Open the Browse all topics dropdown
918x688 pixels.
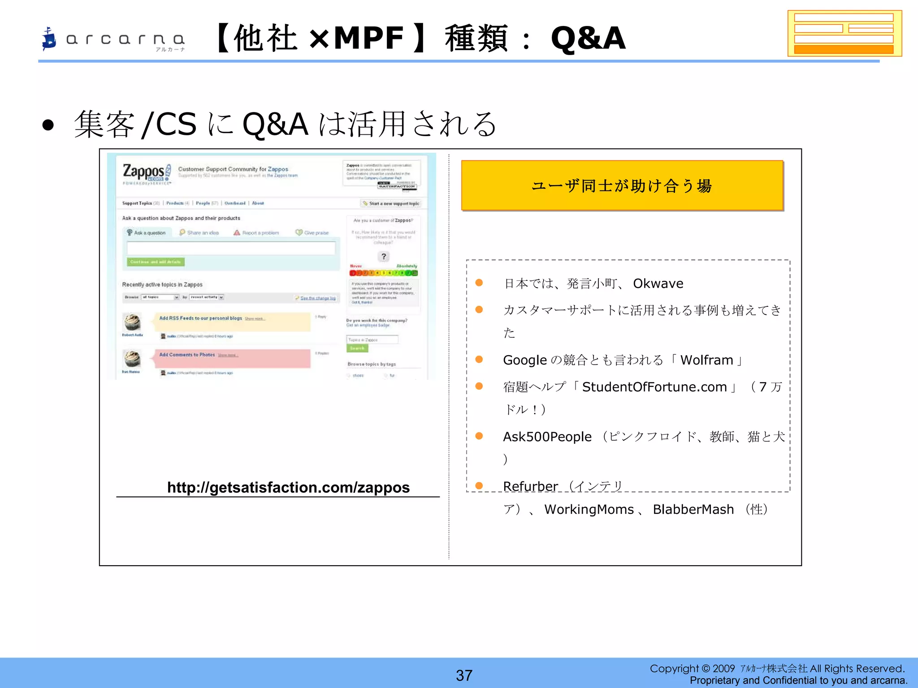[160, 297]
